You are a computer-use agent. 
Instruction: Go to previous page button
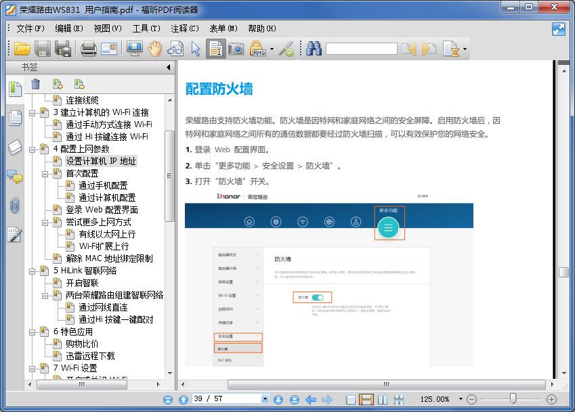[x=184, y=400]
